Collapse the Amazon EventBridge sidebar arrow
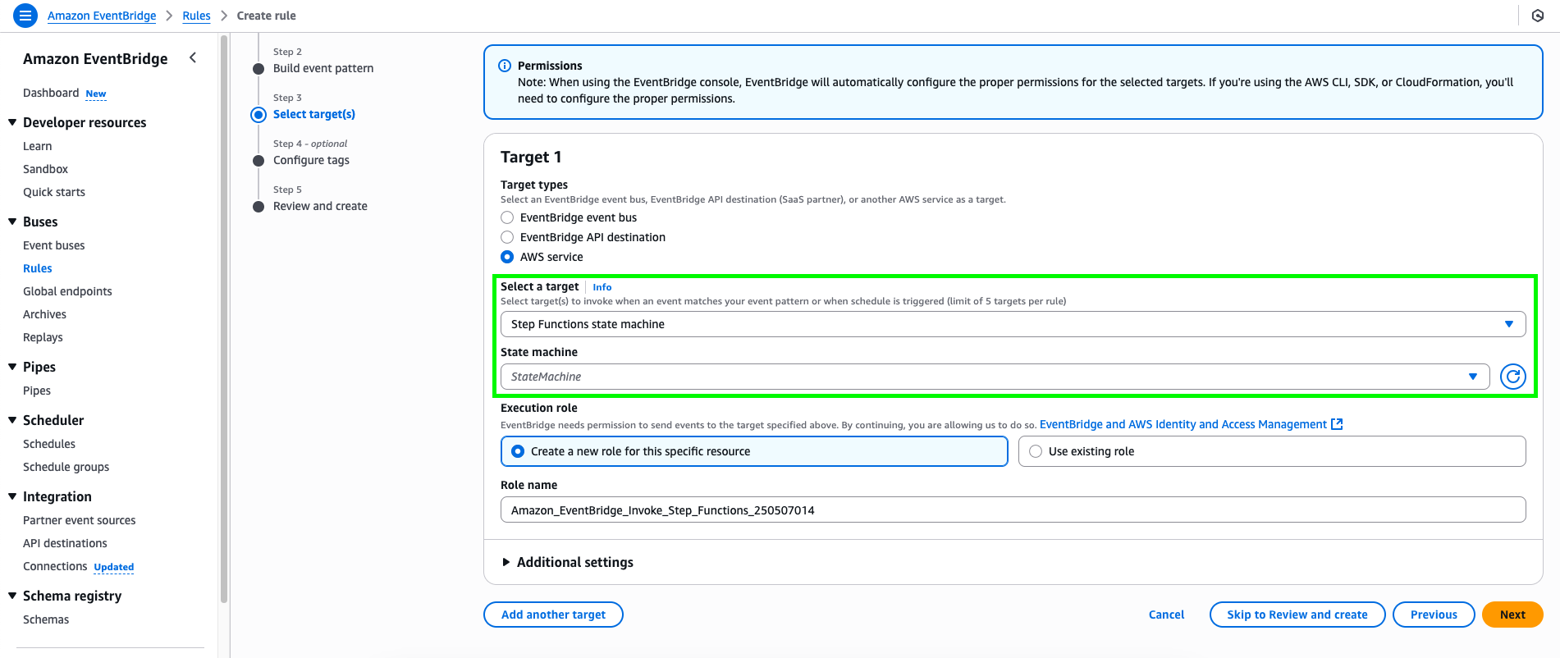This screenshot has height=658, width=1560. click(x=193, y=57)
